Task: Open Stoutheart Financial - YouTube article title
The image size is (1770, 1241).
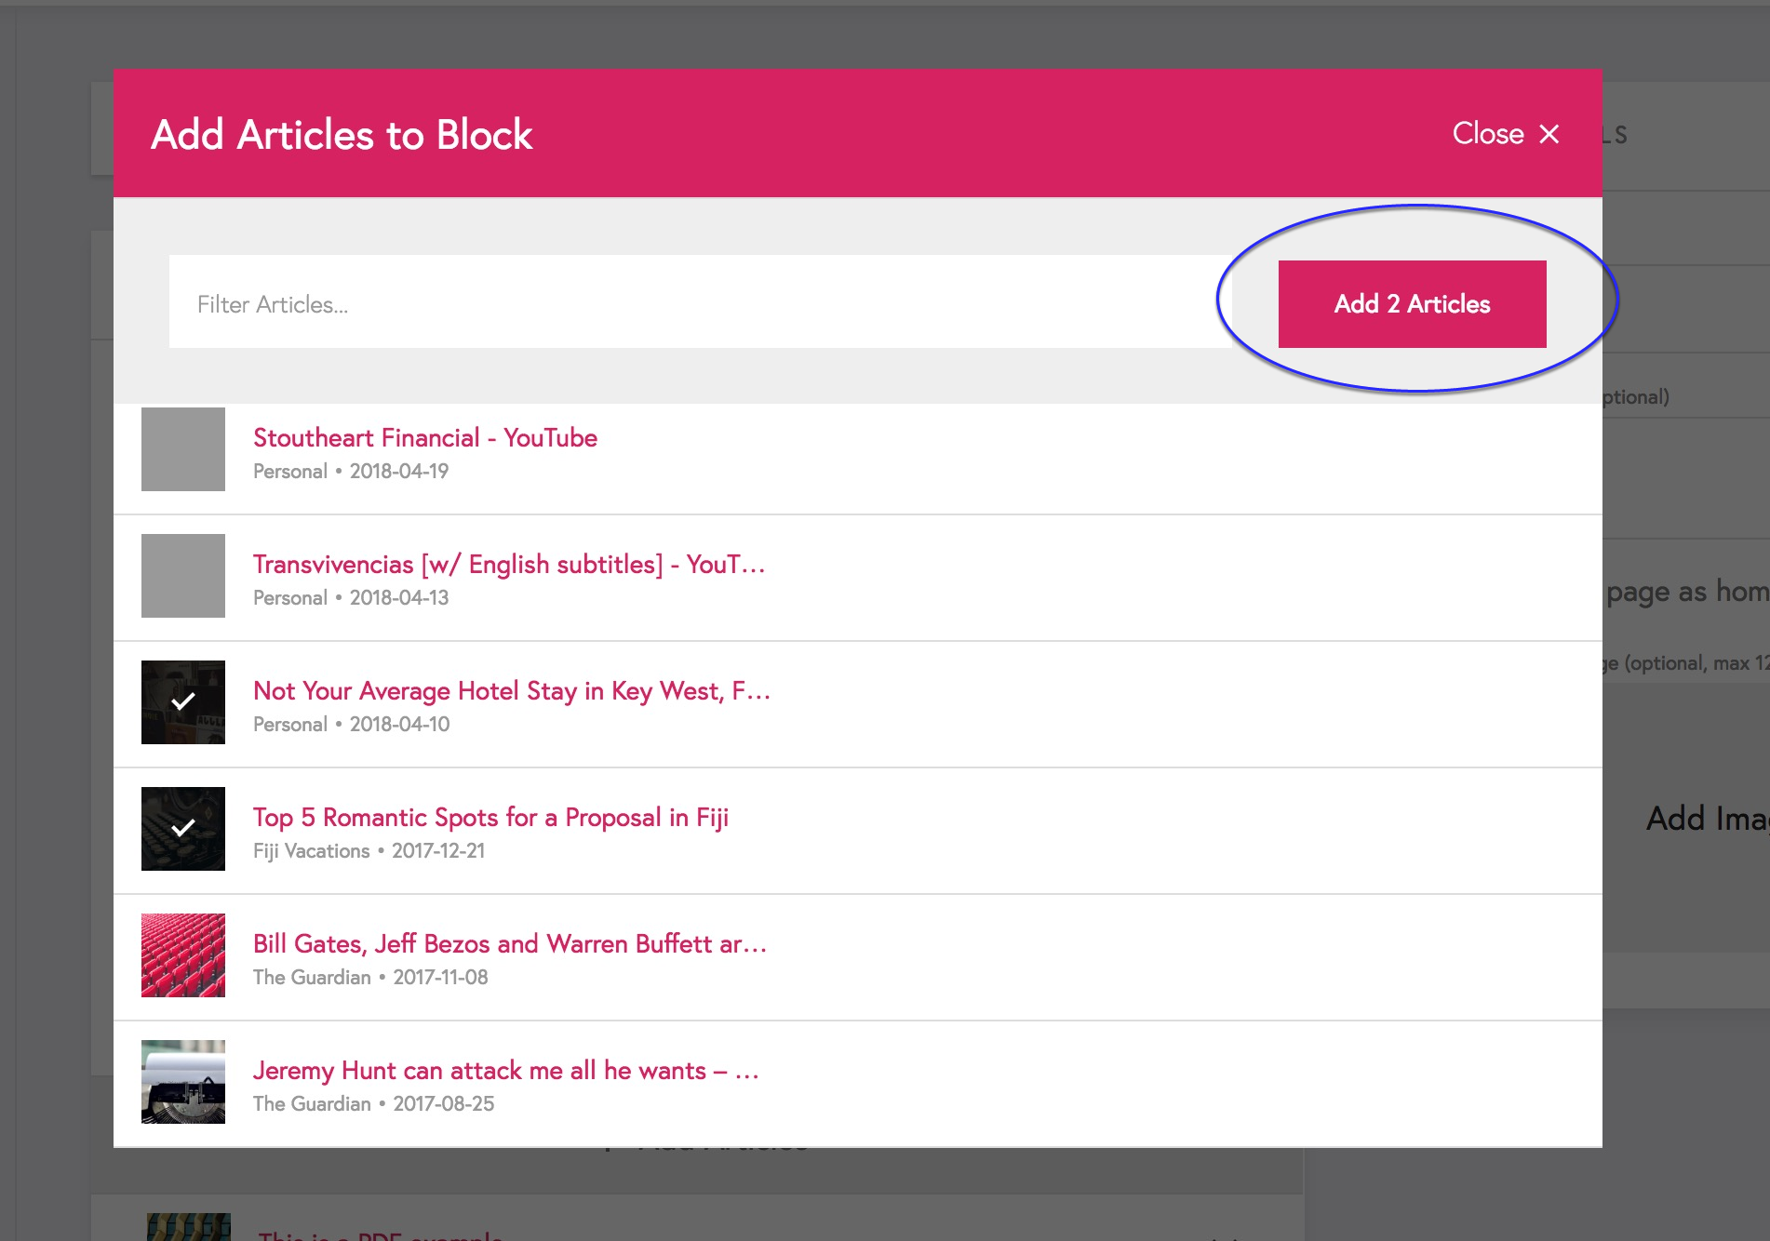Action: [x=425, y=437]
